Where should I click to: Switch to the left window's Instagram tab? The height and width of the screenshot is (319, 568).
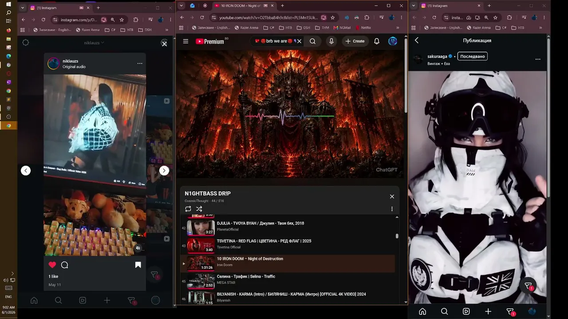[59, 8]
